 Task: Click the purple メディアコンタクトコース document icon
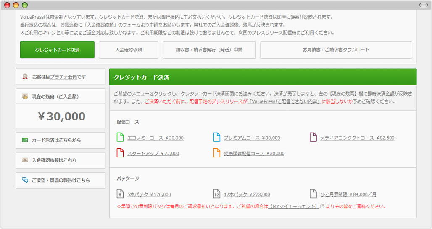click(313, 137)
